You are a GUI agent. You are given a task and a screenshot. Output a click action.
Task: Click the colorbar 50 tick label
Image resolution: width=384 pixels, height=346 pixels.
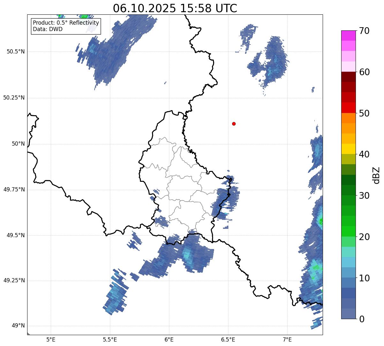click(364, 113)
